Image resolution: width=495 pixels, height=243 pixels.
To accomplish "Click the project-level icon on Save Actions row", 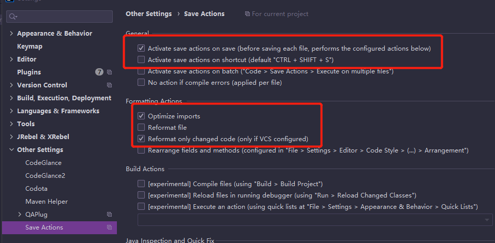I will (109, 227).
